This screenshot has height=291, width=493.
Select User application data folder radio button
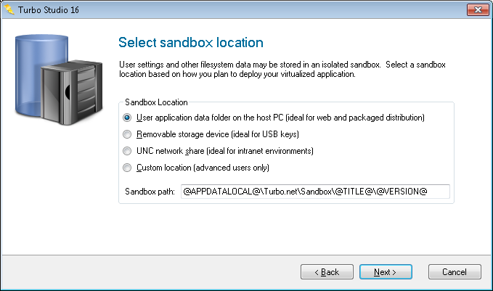(128, 118)
